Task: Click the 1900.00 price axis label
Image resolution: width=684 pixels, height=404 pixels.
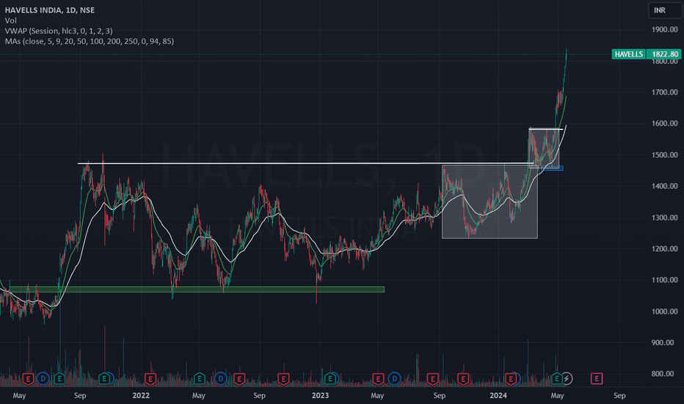Action: click(x=665, y=29)
